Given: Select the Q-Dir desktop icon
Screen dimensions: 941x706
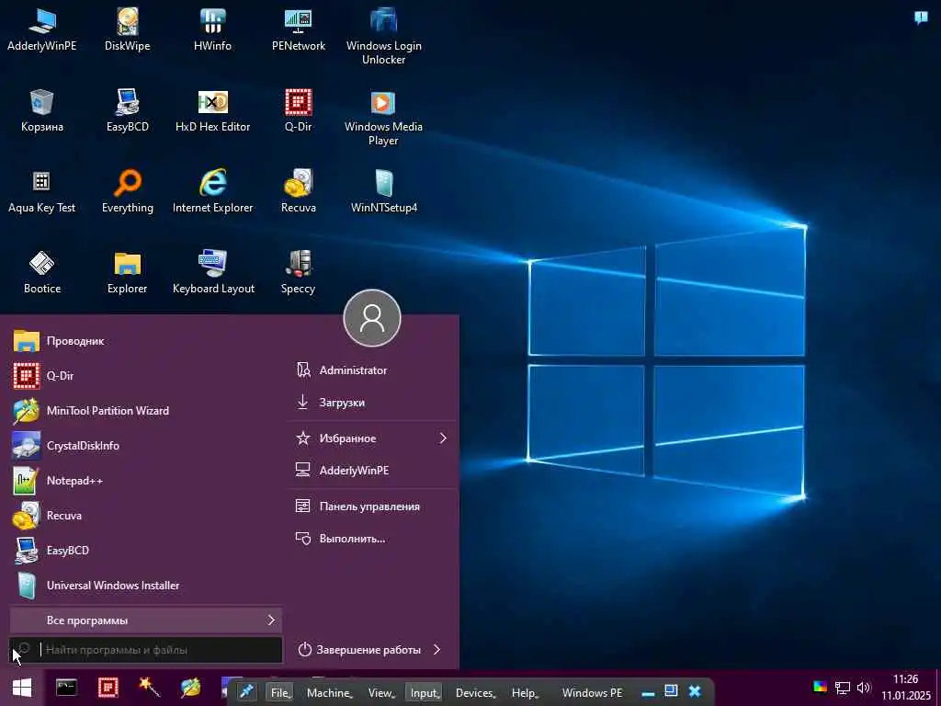Looking at the screenshot, I should [x=299, y=111].
